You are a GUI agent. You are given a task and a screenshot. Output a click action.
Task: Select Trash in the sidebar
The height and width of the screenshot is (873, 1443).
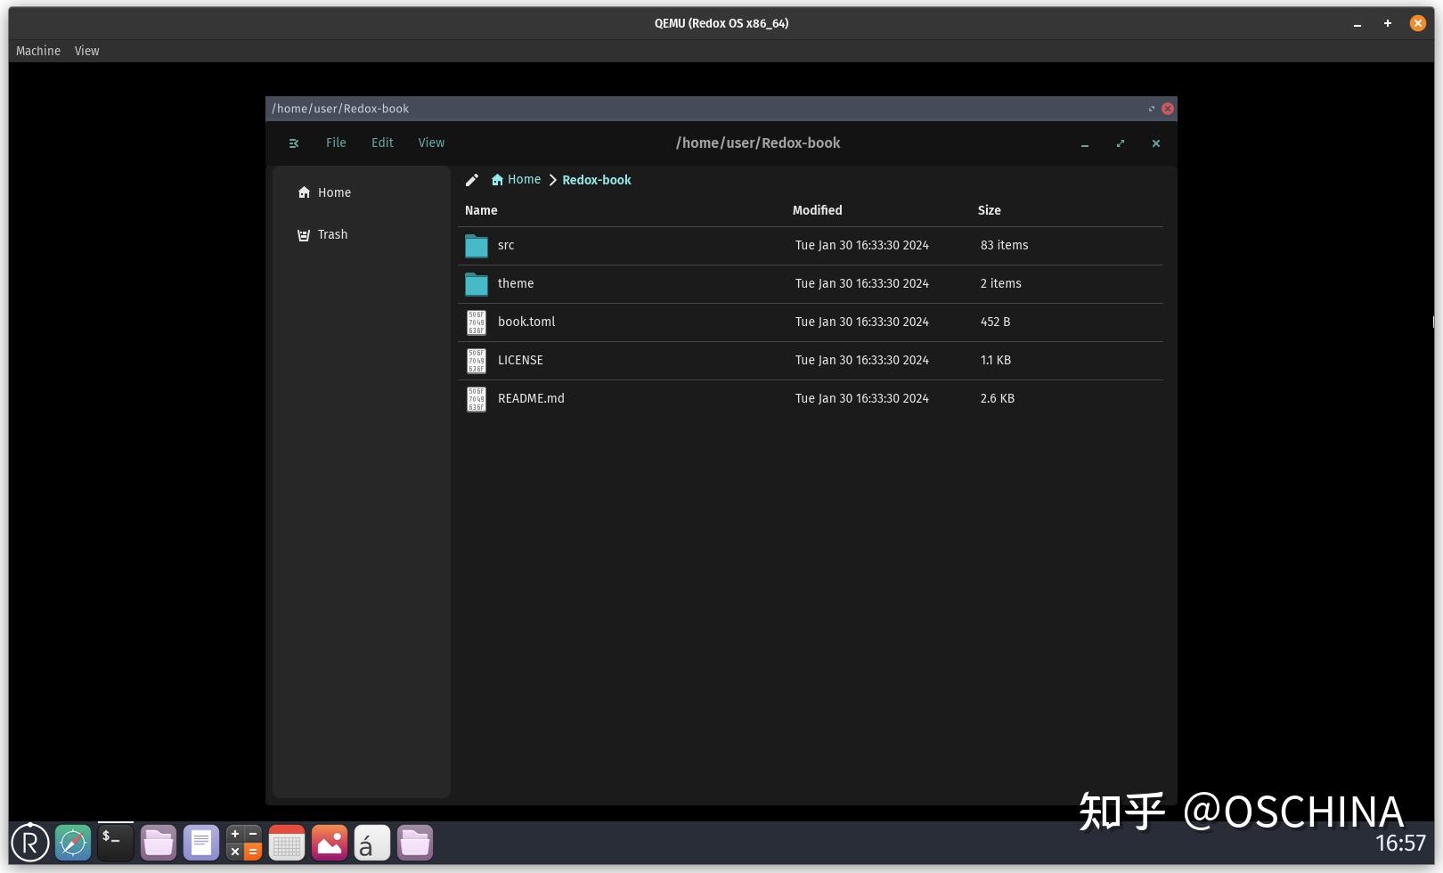[332, 234]
